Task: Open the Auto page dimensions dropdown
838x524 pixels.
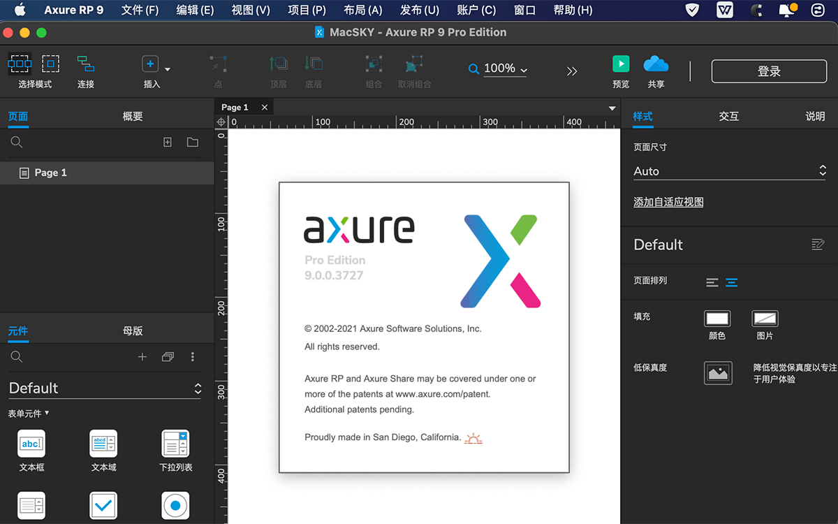Action: (x=730, y=171)
